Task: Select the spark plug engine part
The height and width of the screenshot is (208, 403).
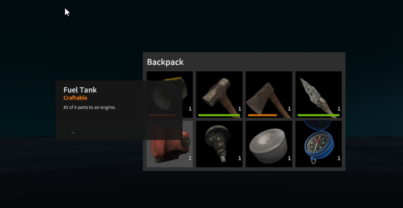Action: tap(219, 144)
